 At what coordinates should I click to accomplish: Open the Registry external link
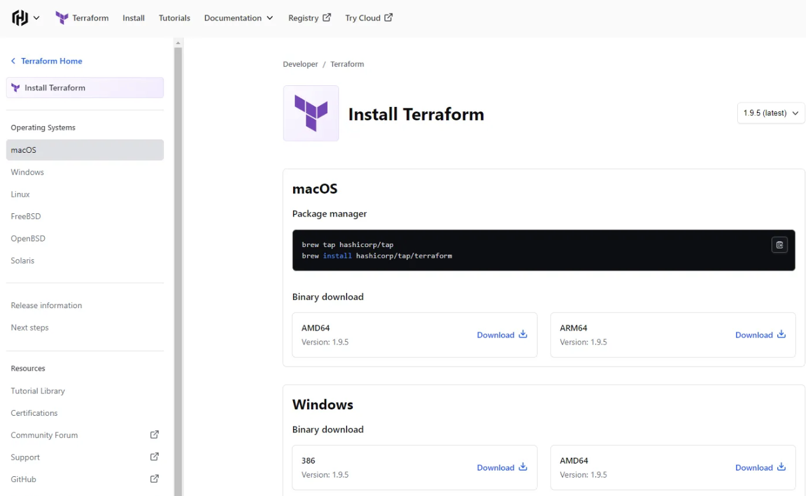(310, 18)
